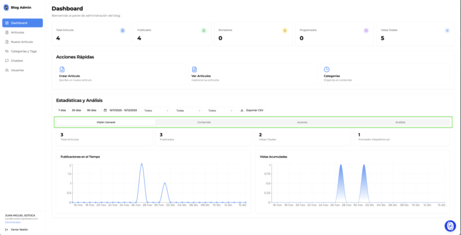Screen dimensions: 461x235
Task: Click the Publicaciones en el Tiempo chart title
Action: [80, 157]
